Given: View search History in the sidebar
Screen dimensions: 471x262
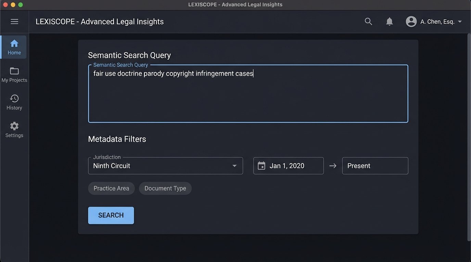Looking at the screenshot, I should 14,102.
